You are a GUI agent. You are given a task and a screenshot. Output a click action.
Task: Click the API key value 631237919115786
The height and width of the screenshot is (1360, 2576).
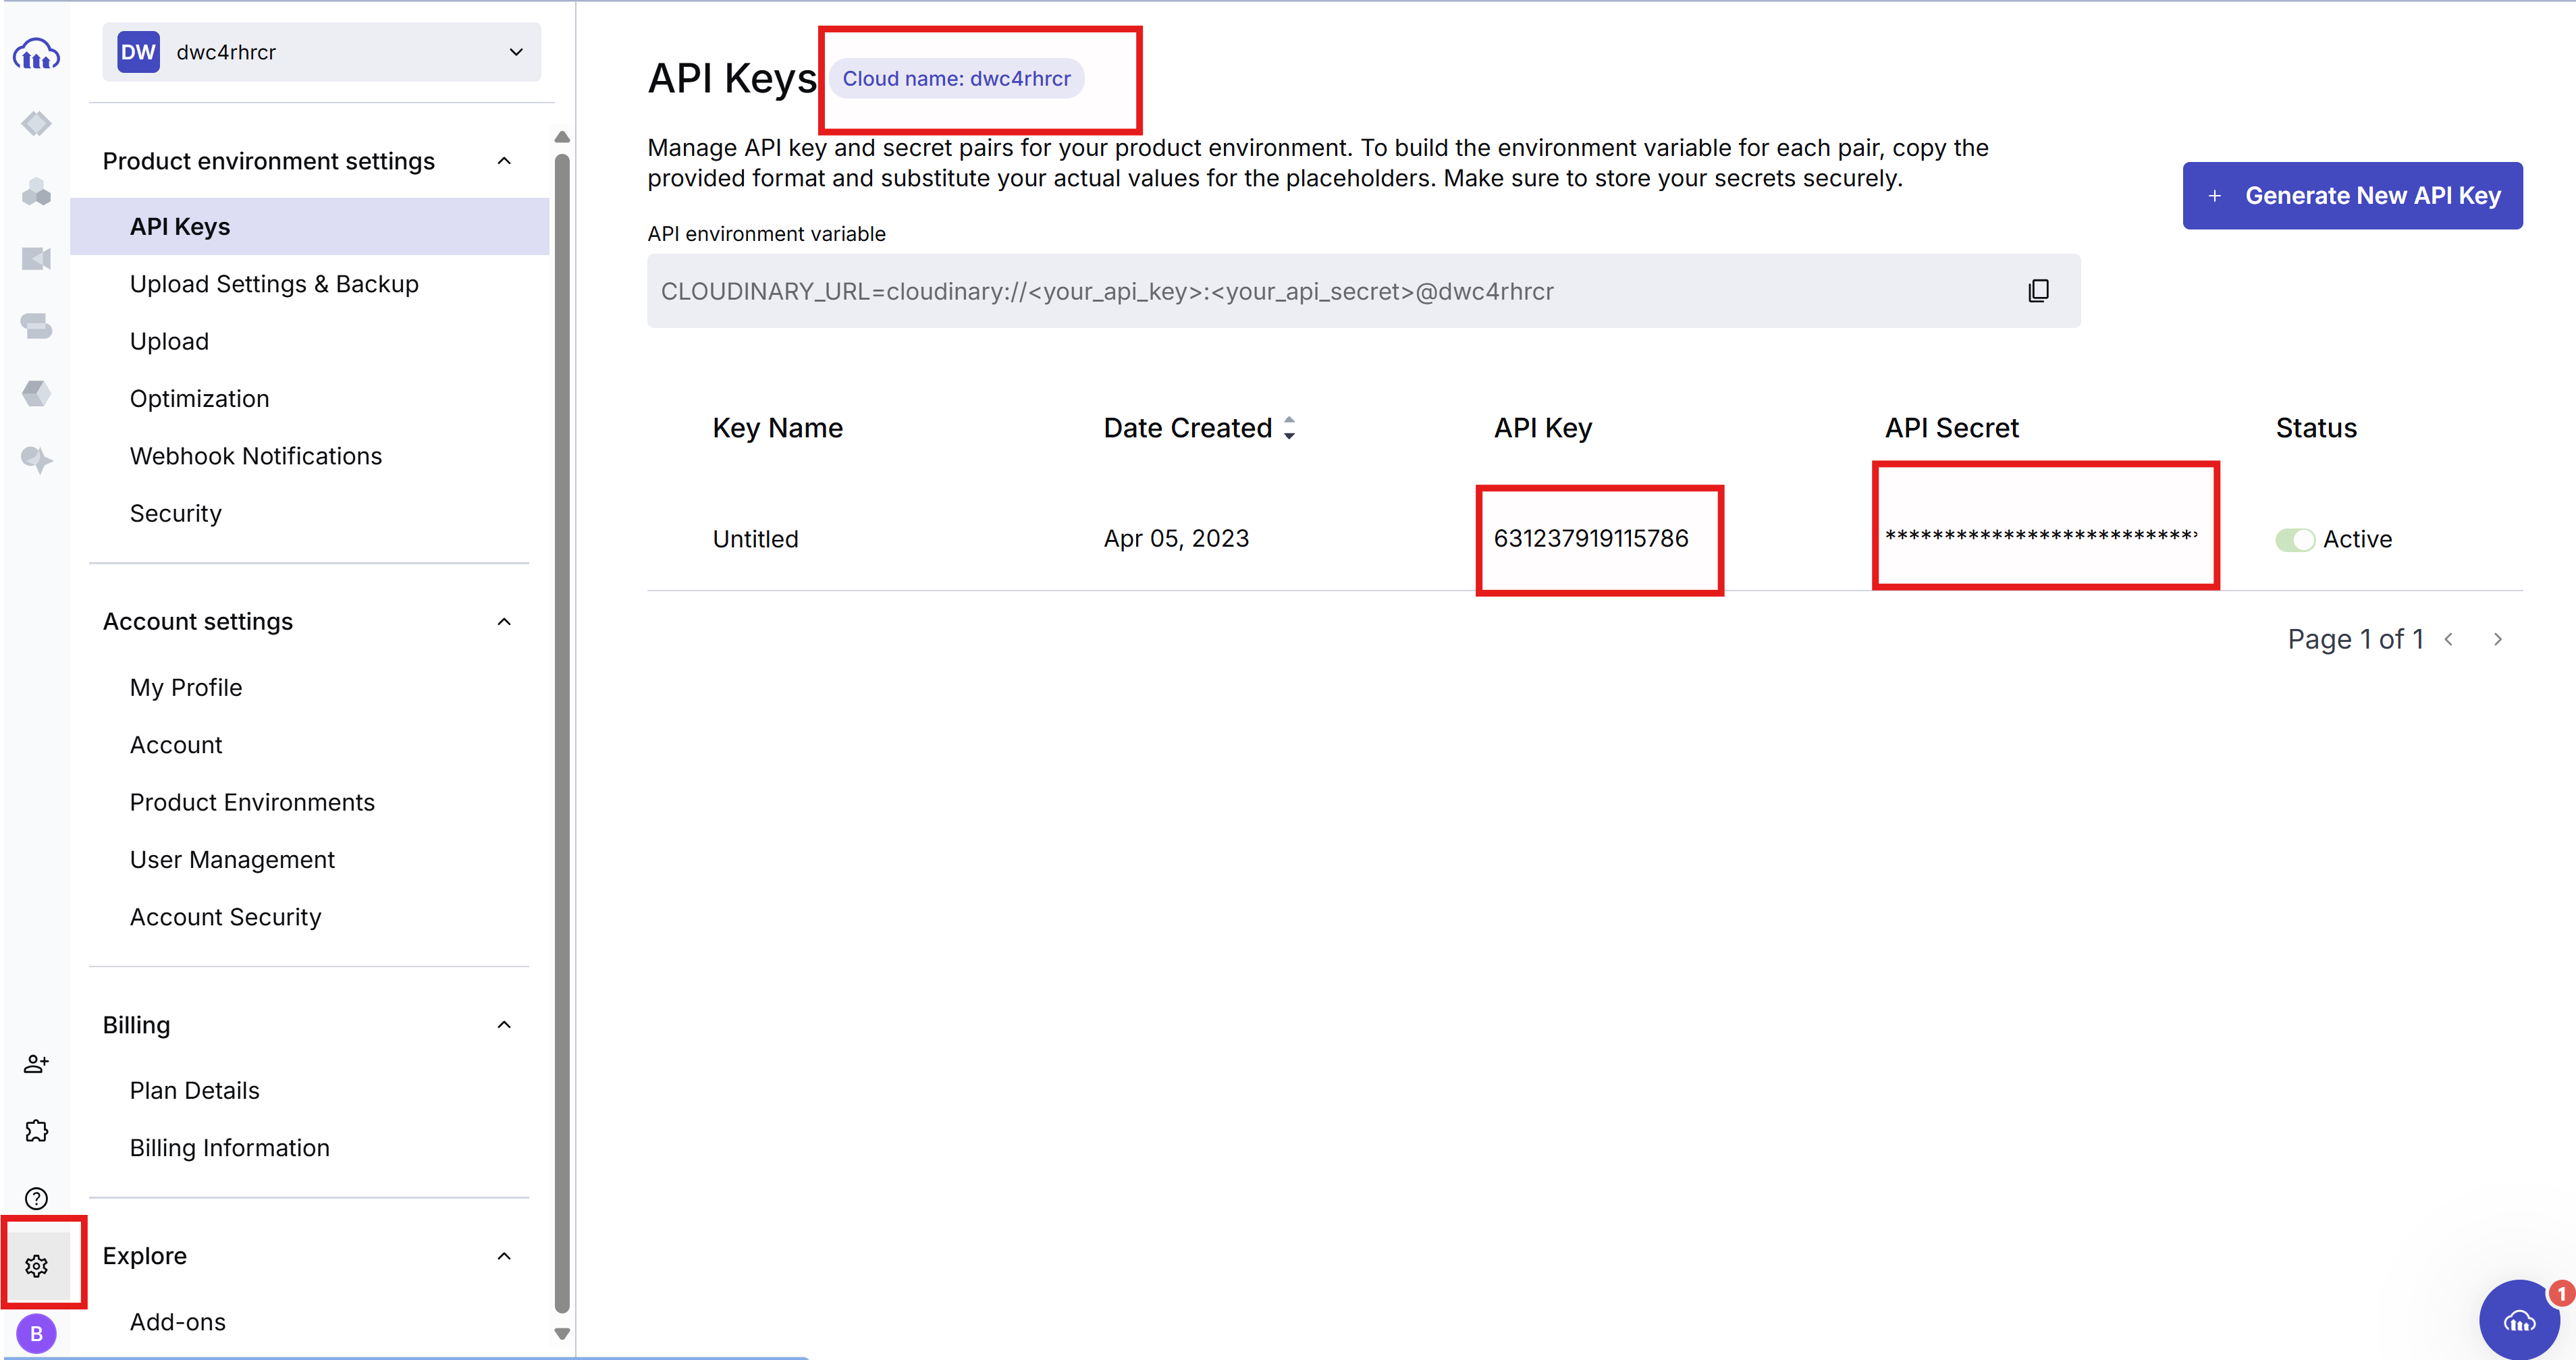(x=1591, y=539)
